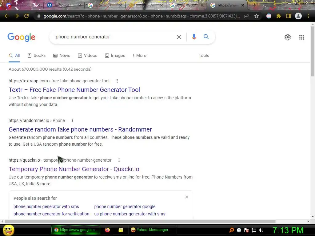Open the Chrome profile avatar
315x236 pixels.
298,16
